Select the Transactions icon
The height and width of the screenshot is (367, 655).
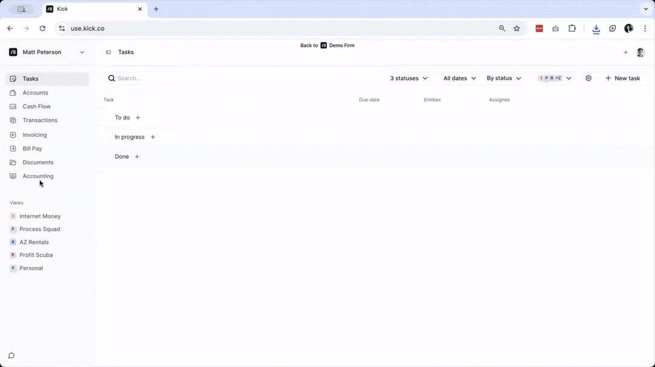click(13, 120)
